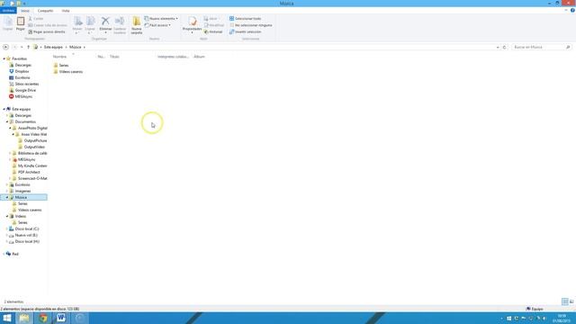
Task: Click Seleccionar todo
Action: tap(245, 18)
